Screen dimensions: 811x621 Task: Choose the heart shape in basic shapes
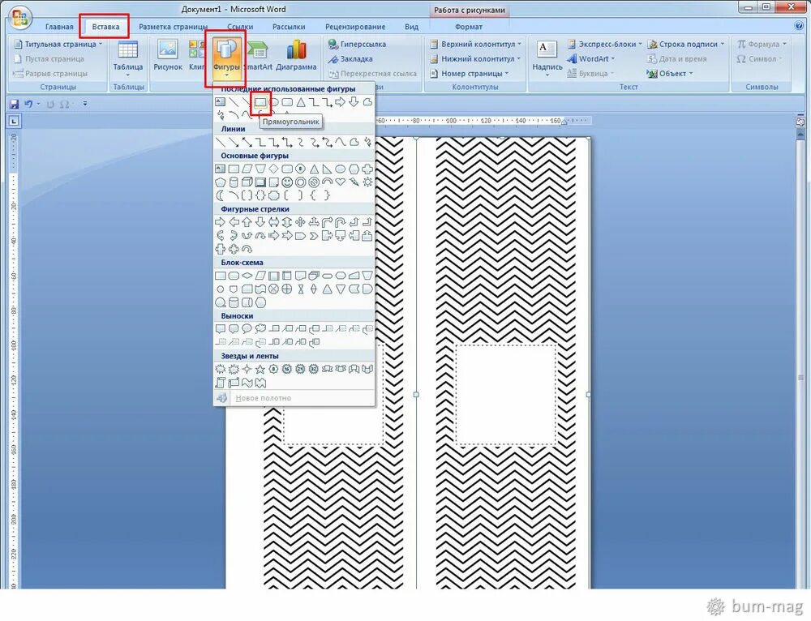point(341,182)
